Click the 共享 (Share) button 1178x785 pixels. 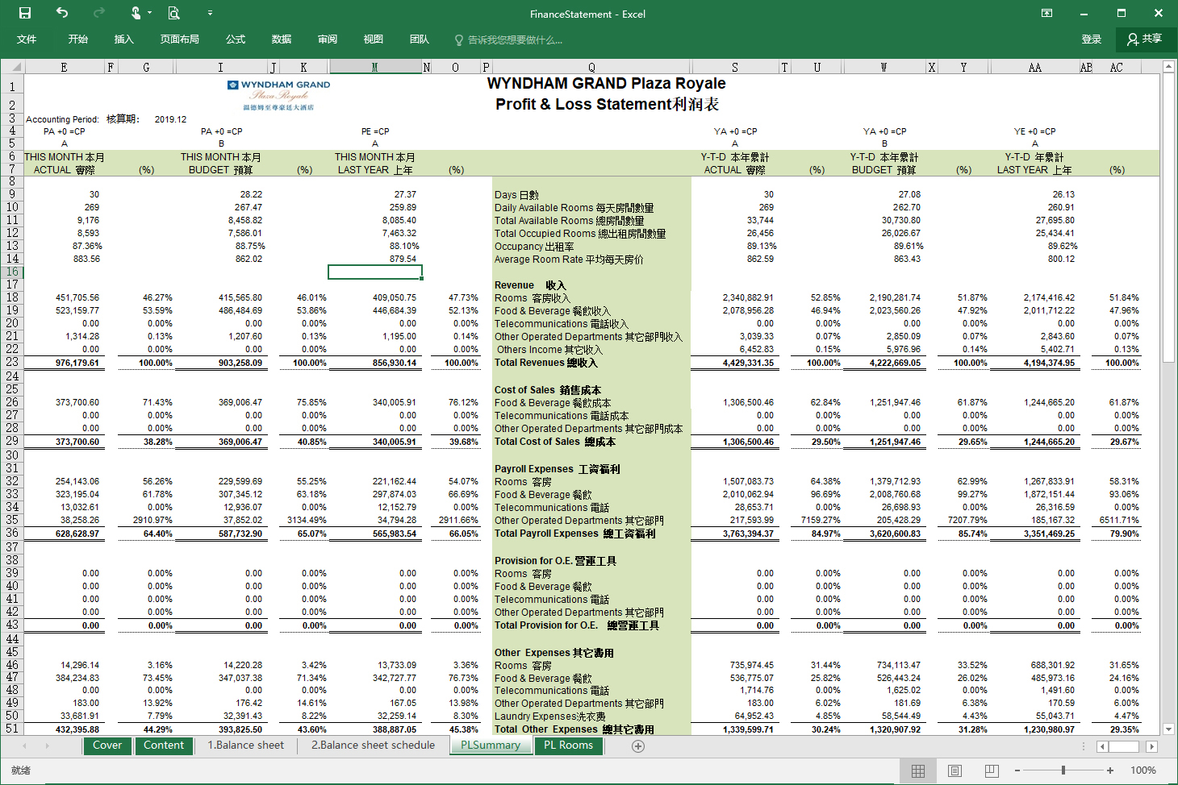pyautogui.click(x=1145, y=39)
